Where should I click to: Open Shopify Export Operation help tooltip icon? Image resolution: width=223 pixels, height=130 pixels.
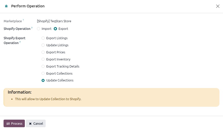[20, 42]
